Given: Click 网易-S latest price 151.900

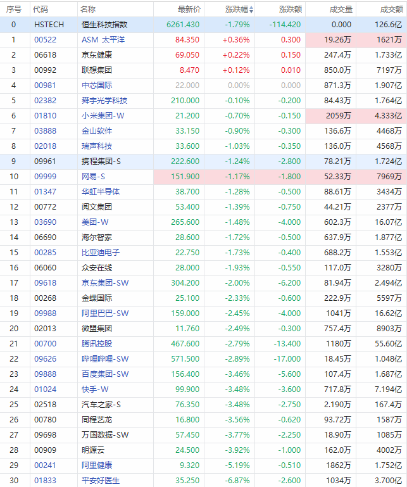Looking at the screenshot, I should (x=185, y=177).
